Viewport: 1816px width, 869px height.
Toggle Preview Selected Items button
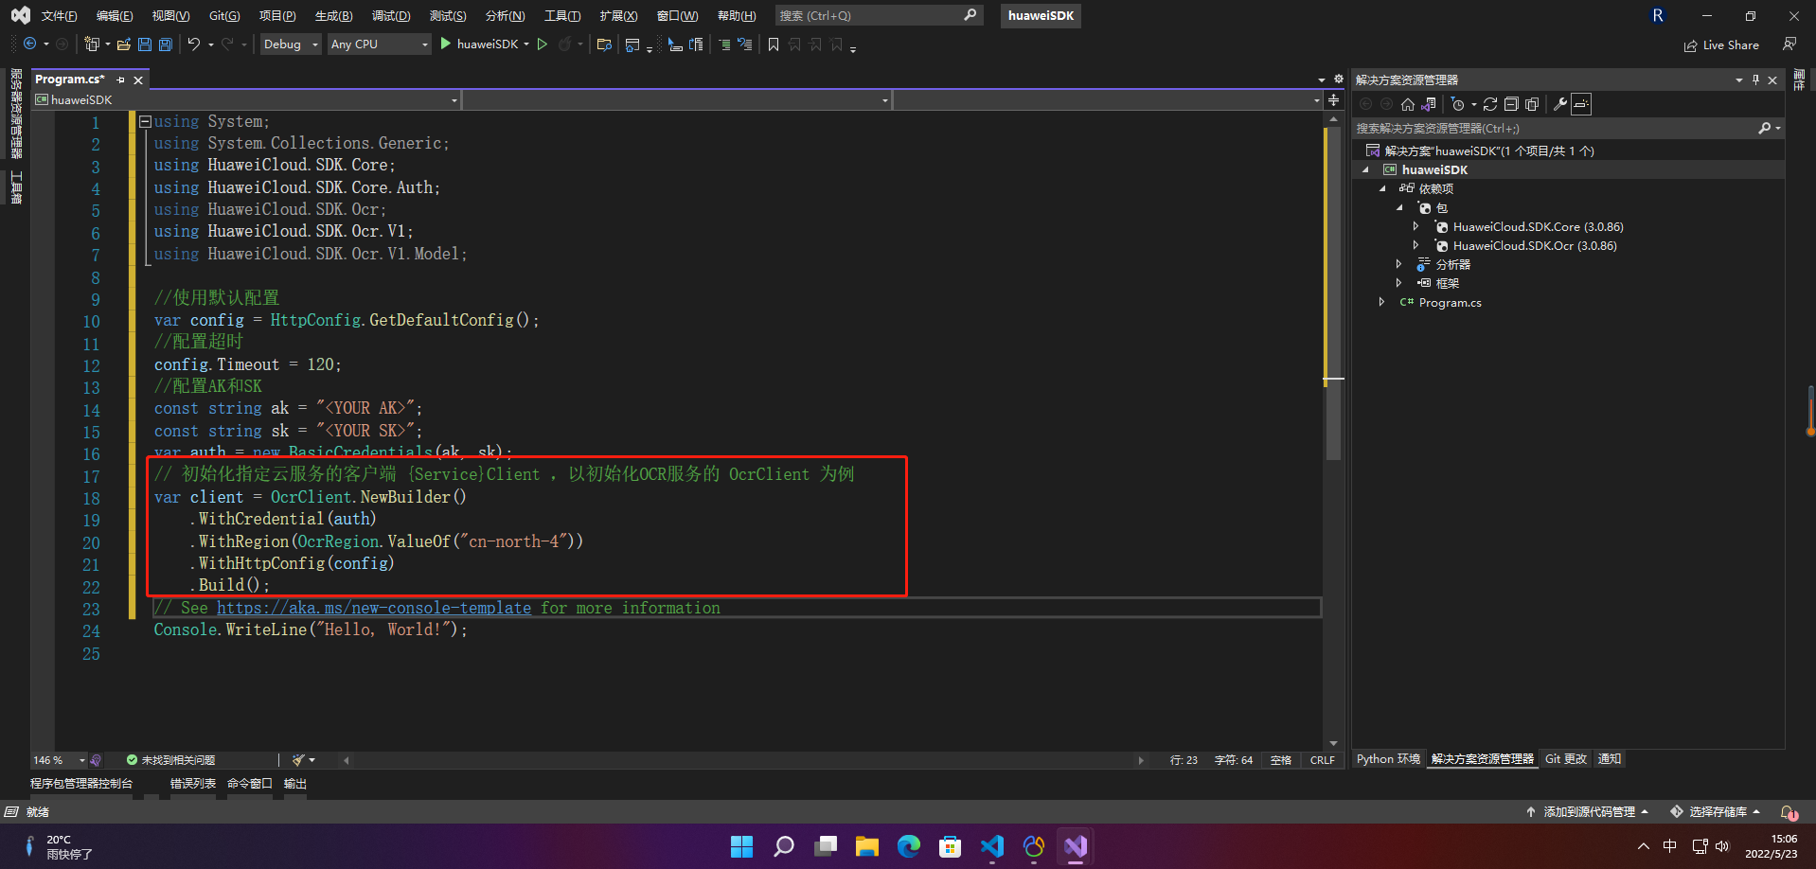1581,104
